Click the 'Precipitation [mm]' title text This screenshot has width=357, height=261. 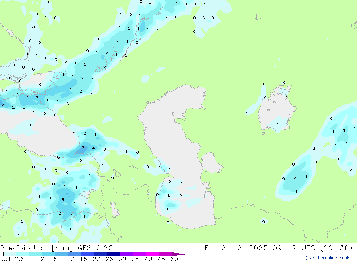[36, 248]
